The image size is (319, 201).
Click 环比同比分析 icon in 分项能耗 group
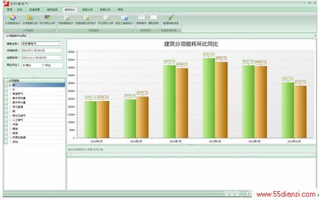(48, 17)
